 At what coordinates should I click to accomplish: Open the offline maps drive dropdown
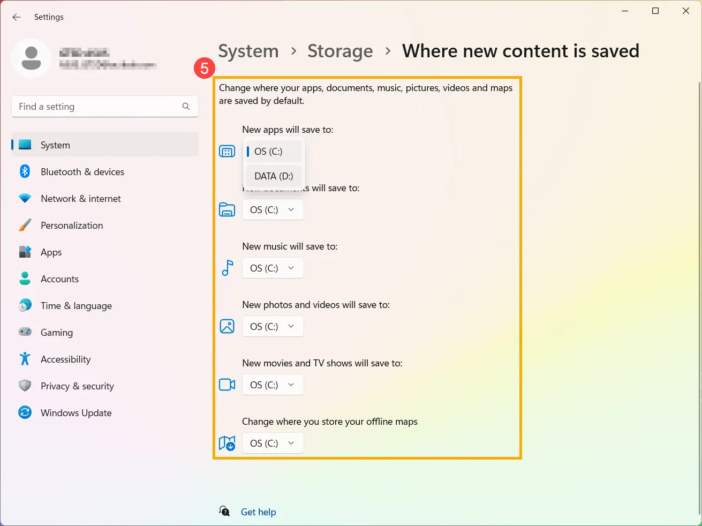coord(273,443)
